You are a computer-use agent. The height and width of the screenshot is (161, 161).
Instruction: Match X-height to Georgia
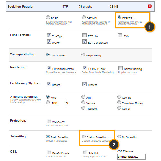pyautogui.click(x=119, y=97)
